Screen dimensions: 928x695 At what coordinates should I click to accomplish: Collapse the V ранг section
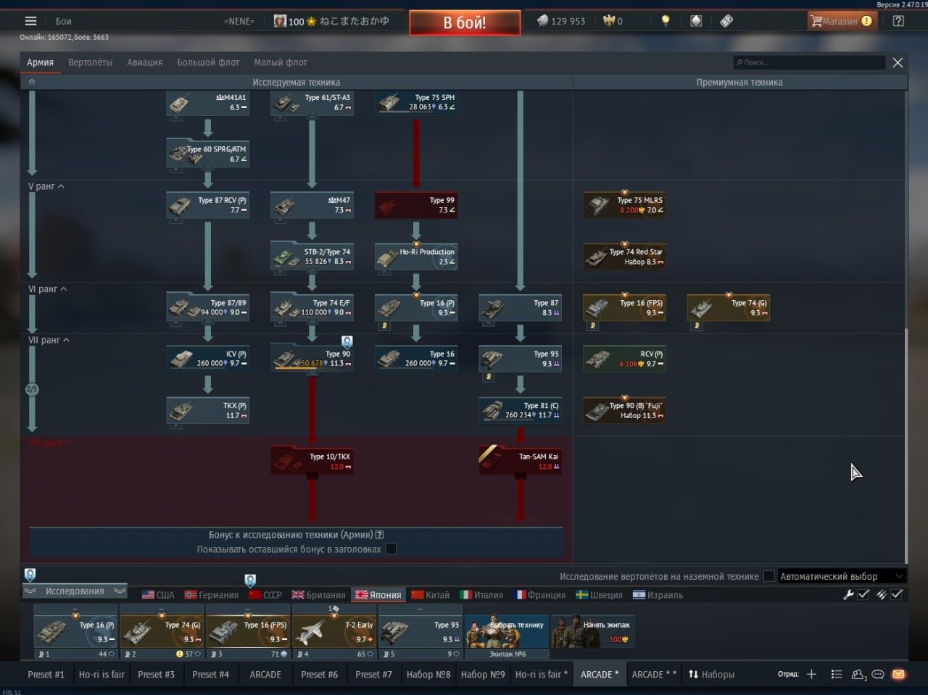point(46,186)
